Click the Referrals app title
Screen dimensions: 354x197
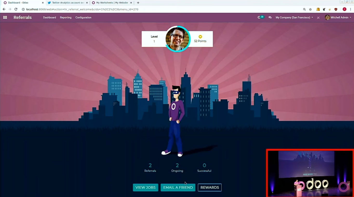(x=23, y=17)
